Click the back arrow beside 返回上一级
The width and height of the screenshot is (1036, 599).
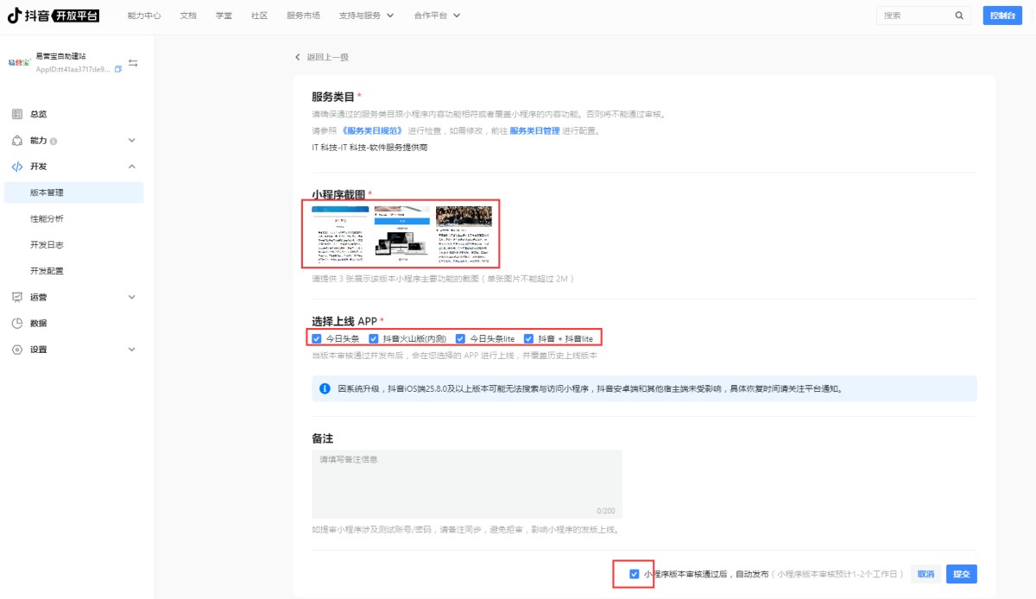coord(298,57)
